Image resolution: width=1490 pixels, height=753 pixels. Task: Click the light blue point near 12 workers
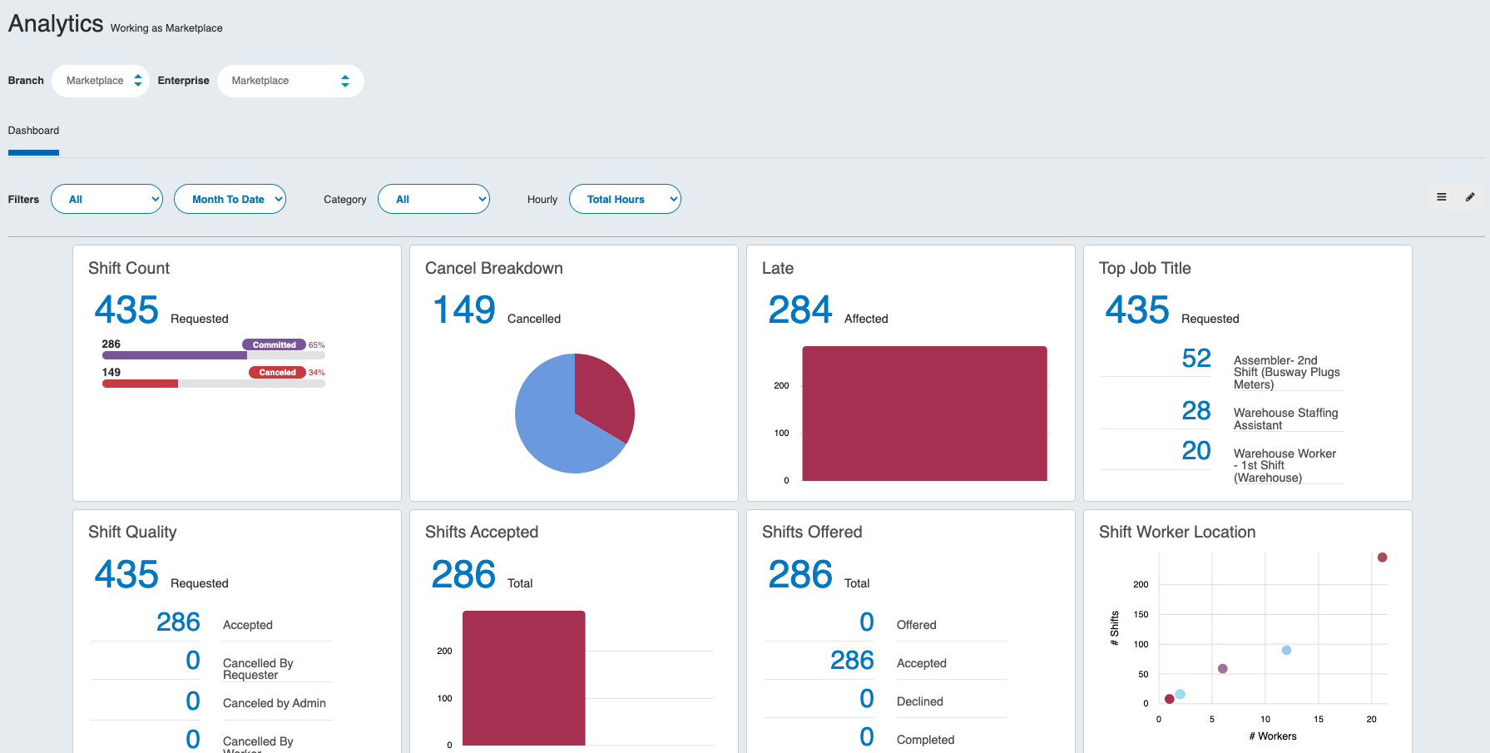(x=1286, y=651)
